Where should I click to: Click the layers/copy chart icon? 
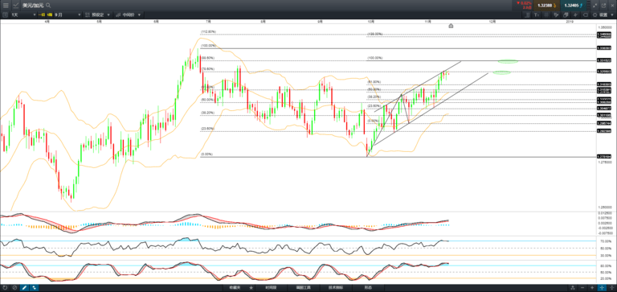(x=566, y=14)
